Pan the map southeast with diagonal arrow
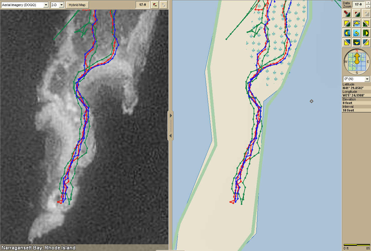 tap(366, 42)
